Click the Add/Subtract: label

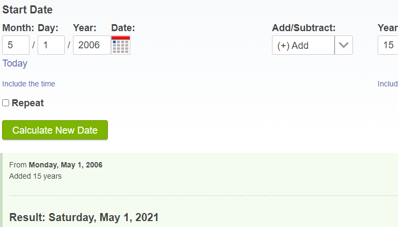click(x=304, y=28)
